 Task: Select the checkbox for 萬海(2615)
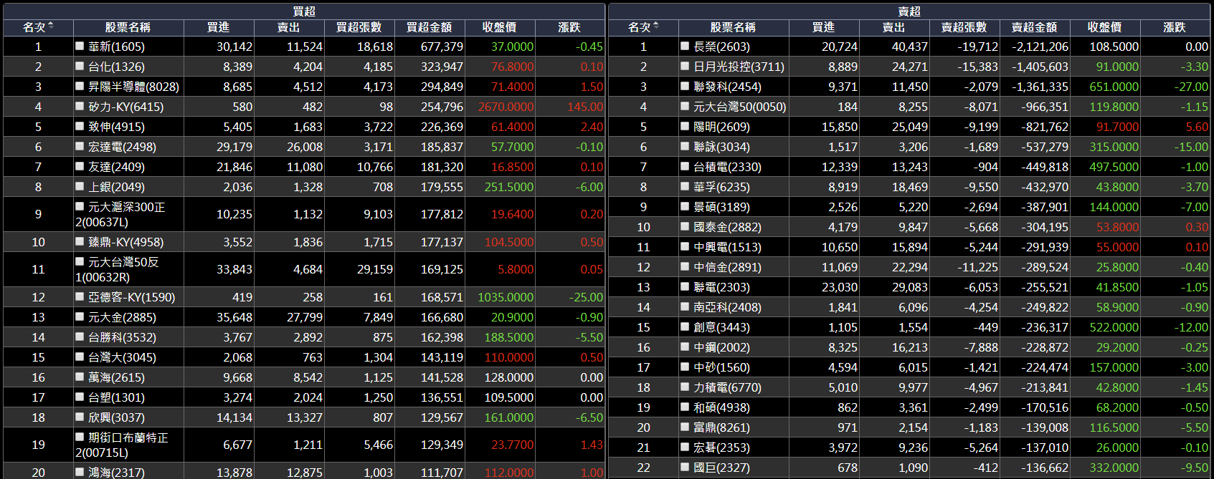click(x=80, y=377)
